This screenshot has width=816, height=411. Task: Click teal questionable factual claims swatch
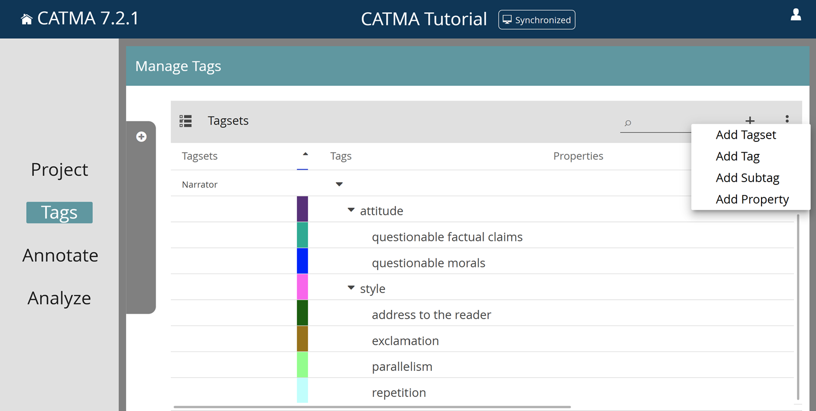pyautogui.click(x=302, y=235)
